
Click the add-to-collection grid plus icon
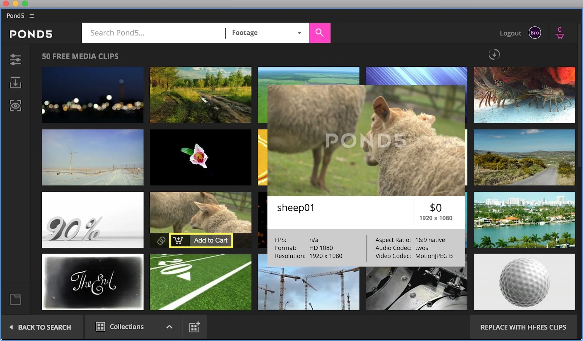(194, 327)
